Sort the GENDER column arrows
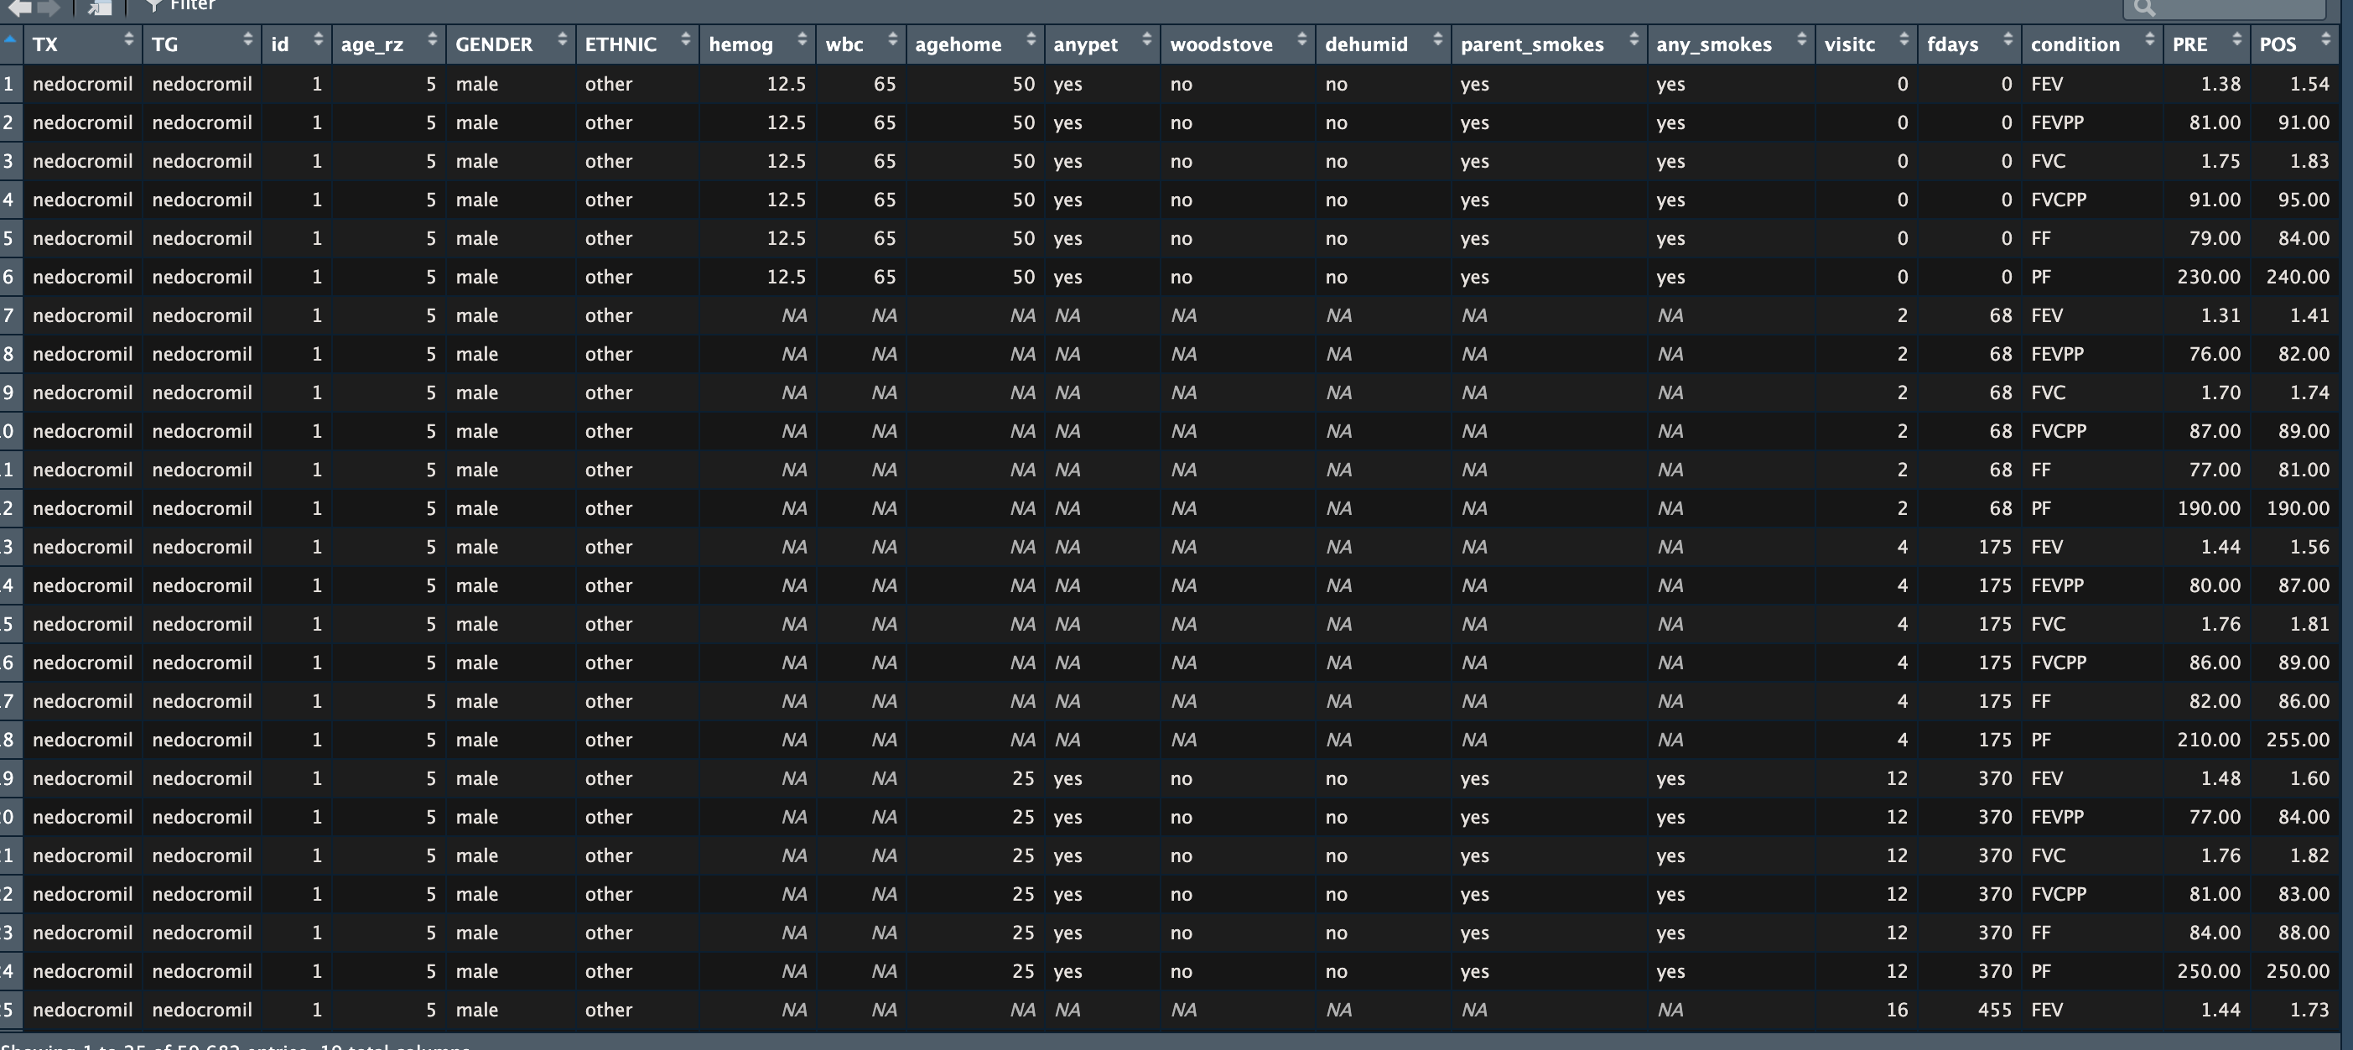 pos(562,39)
